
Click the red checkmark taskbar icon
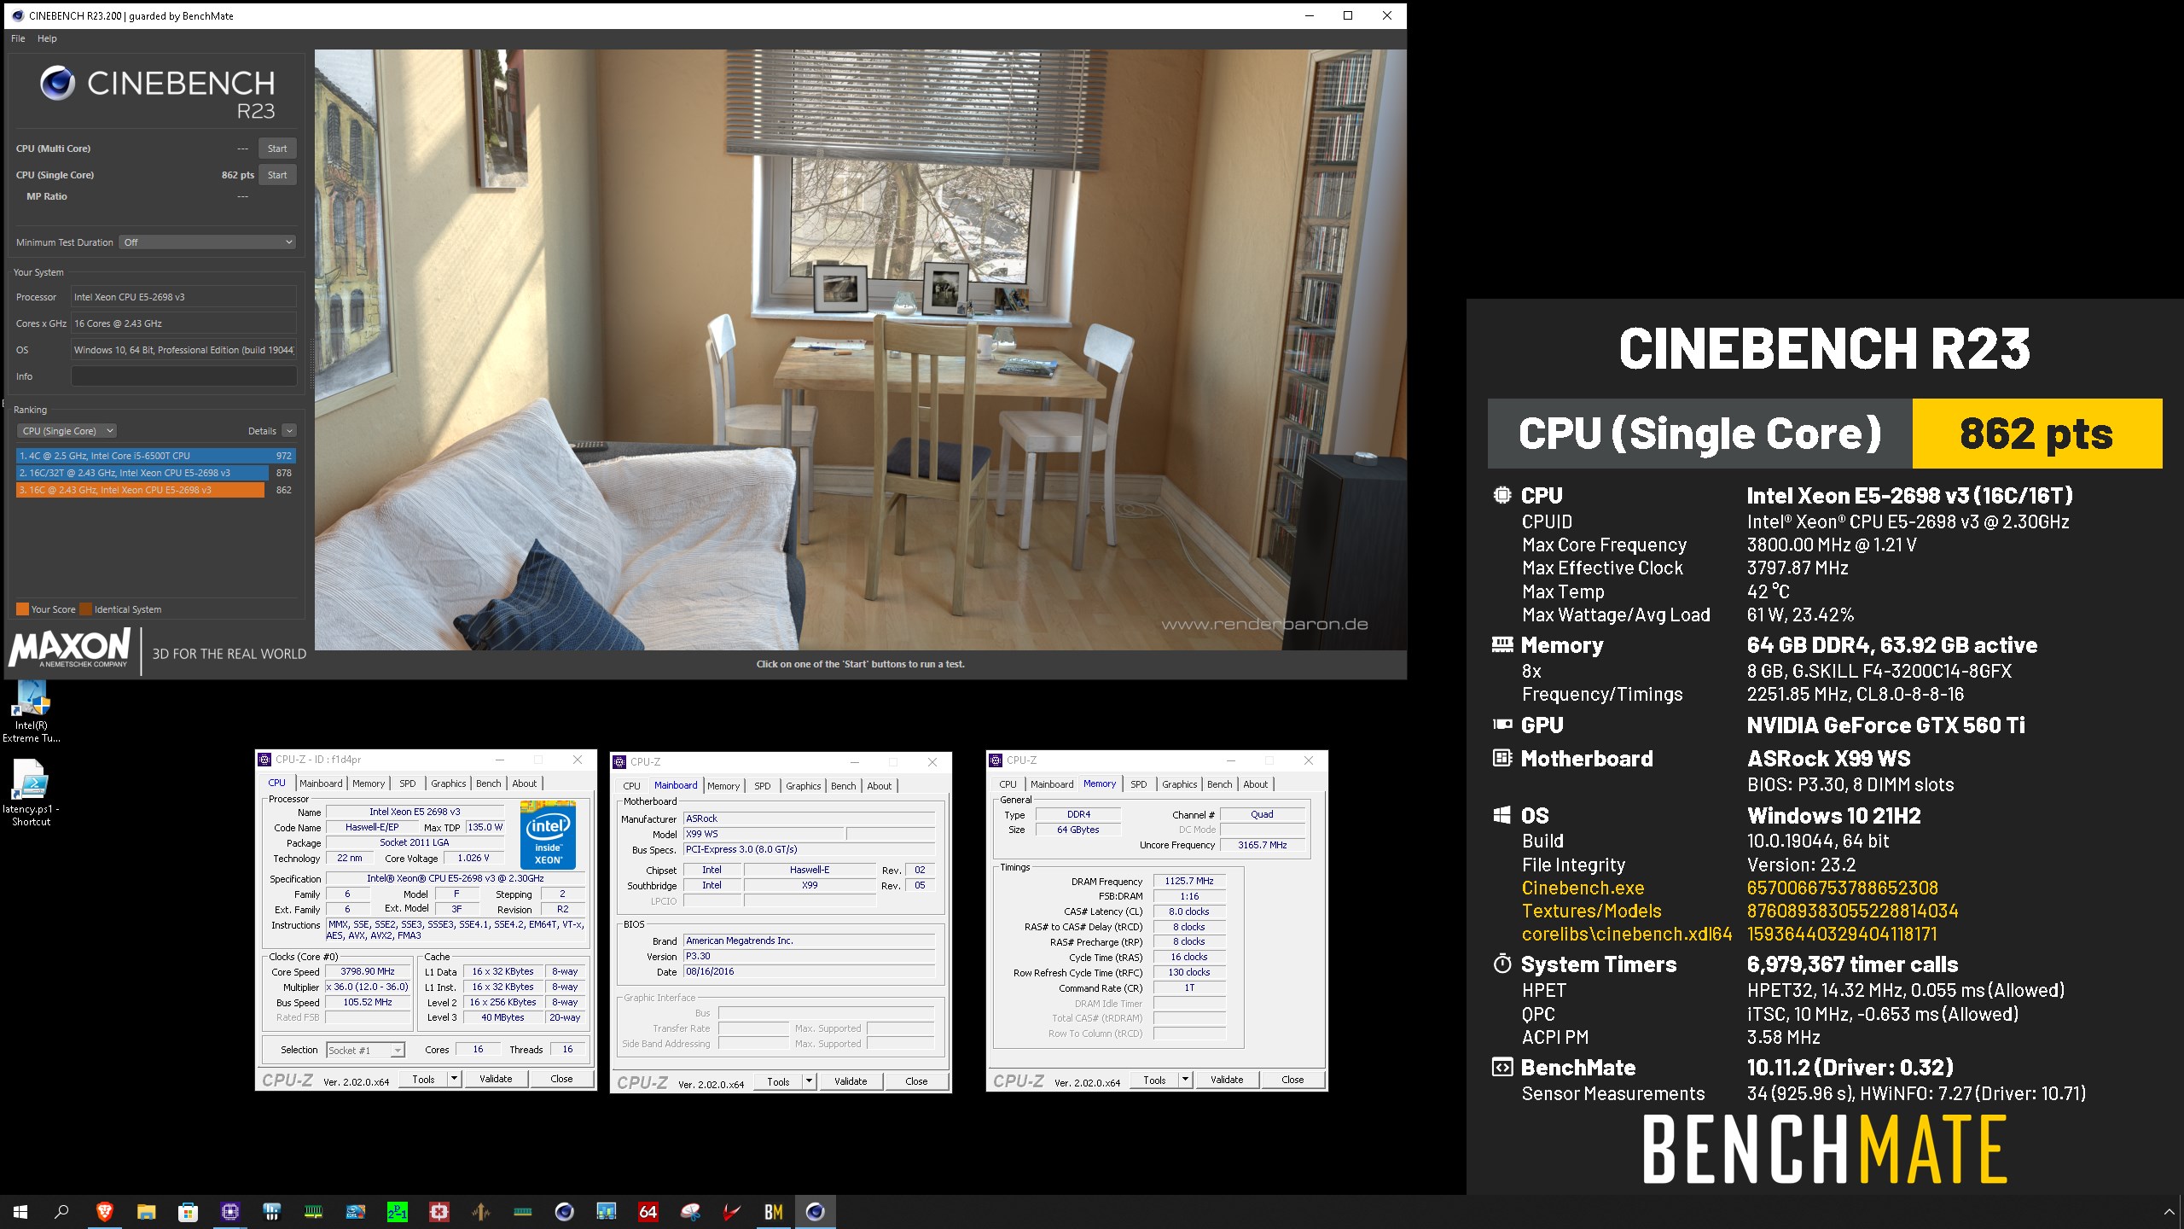click(731, 1211)
